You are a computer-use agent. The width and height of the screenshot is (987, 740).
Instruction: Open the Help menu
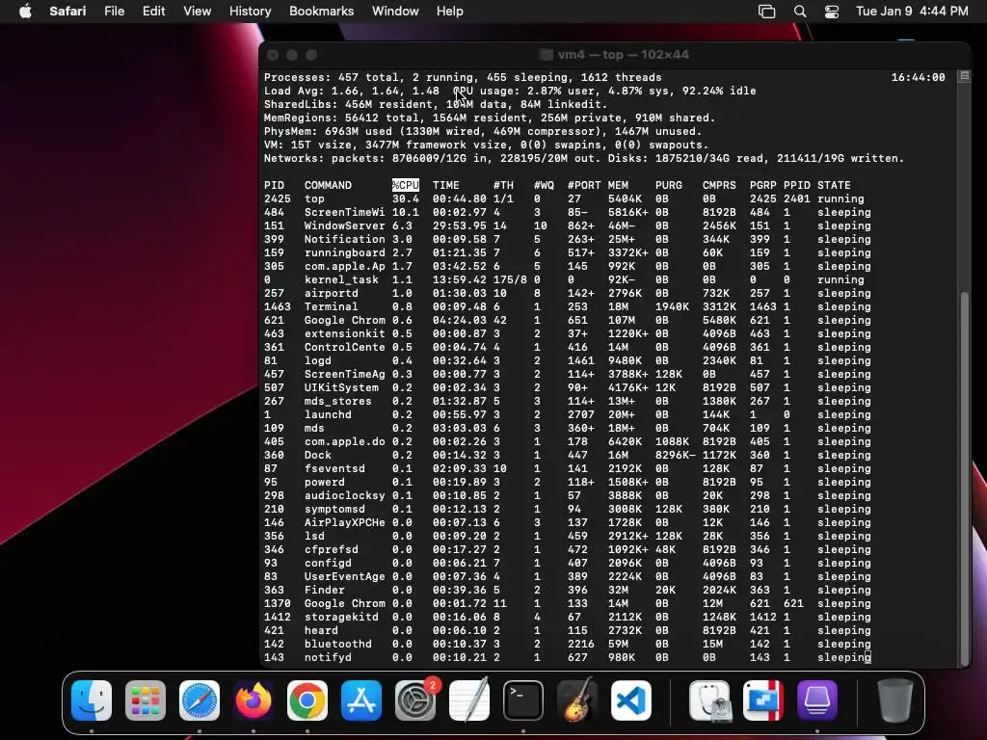tap(449, 12)
